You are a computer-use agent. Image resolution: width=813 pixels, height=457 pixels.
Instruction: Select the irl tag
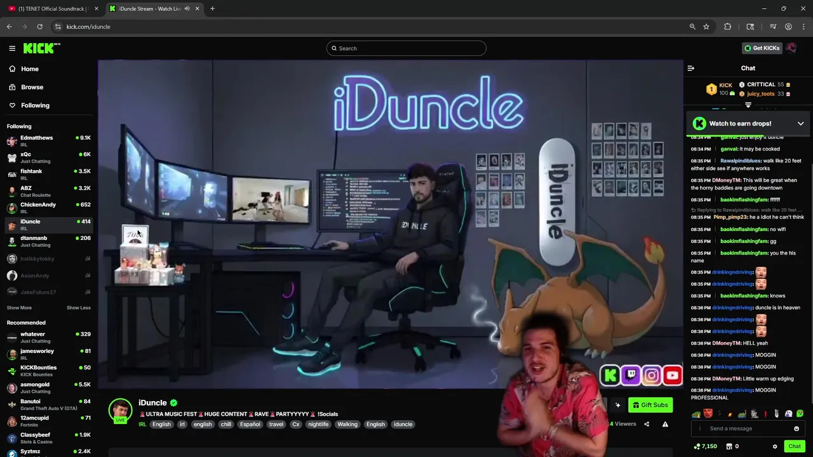[182, 424]
